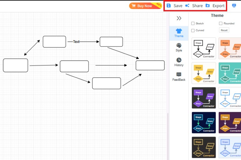Choose the purple on dark theme thumbnail

[204, 98]
